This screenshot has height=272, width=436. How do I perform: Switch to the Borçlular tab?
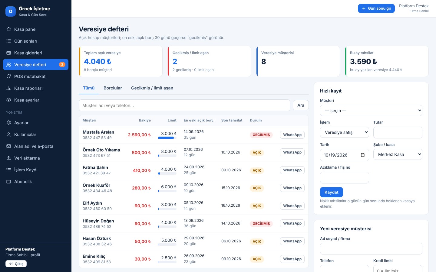[113, 88]
